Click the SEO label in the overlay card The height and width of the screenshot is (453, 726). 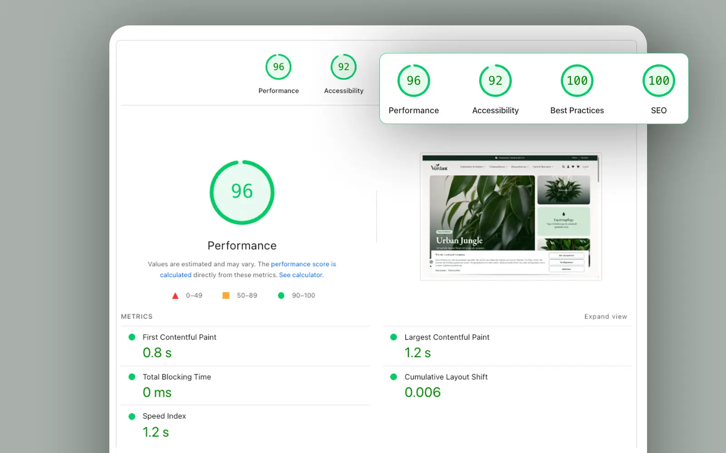tap(658, 111)
